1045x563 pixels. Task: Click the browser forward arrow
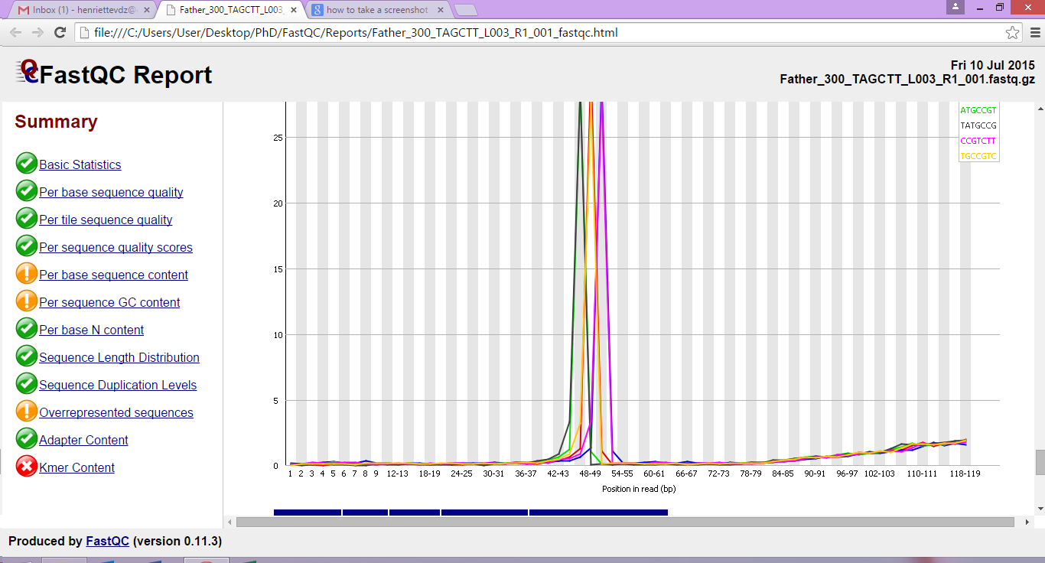[37, 33]
